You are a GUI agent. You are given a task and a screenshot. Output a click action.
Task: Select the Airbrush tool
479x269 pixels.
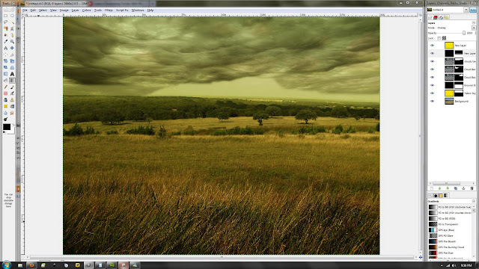[12, 93]
